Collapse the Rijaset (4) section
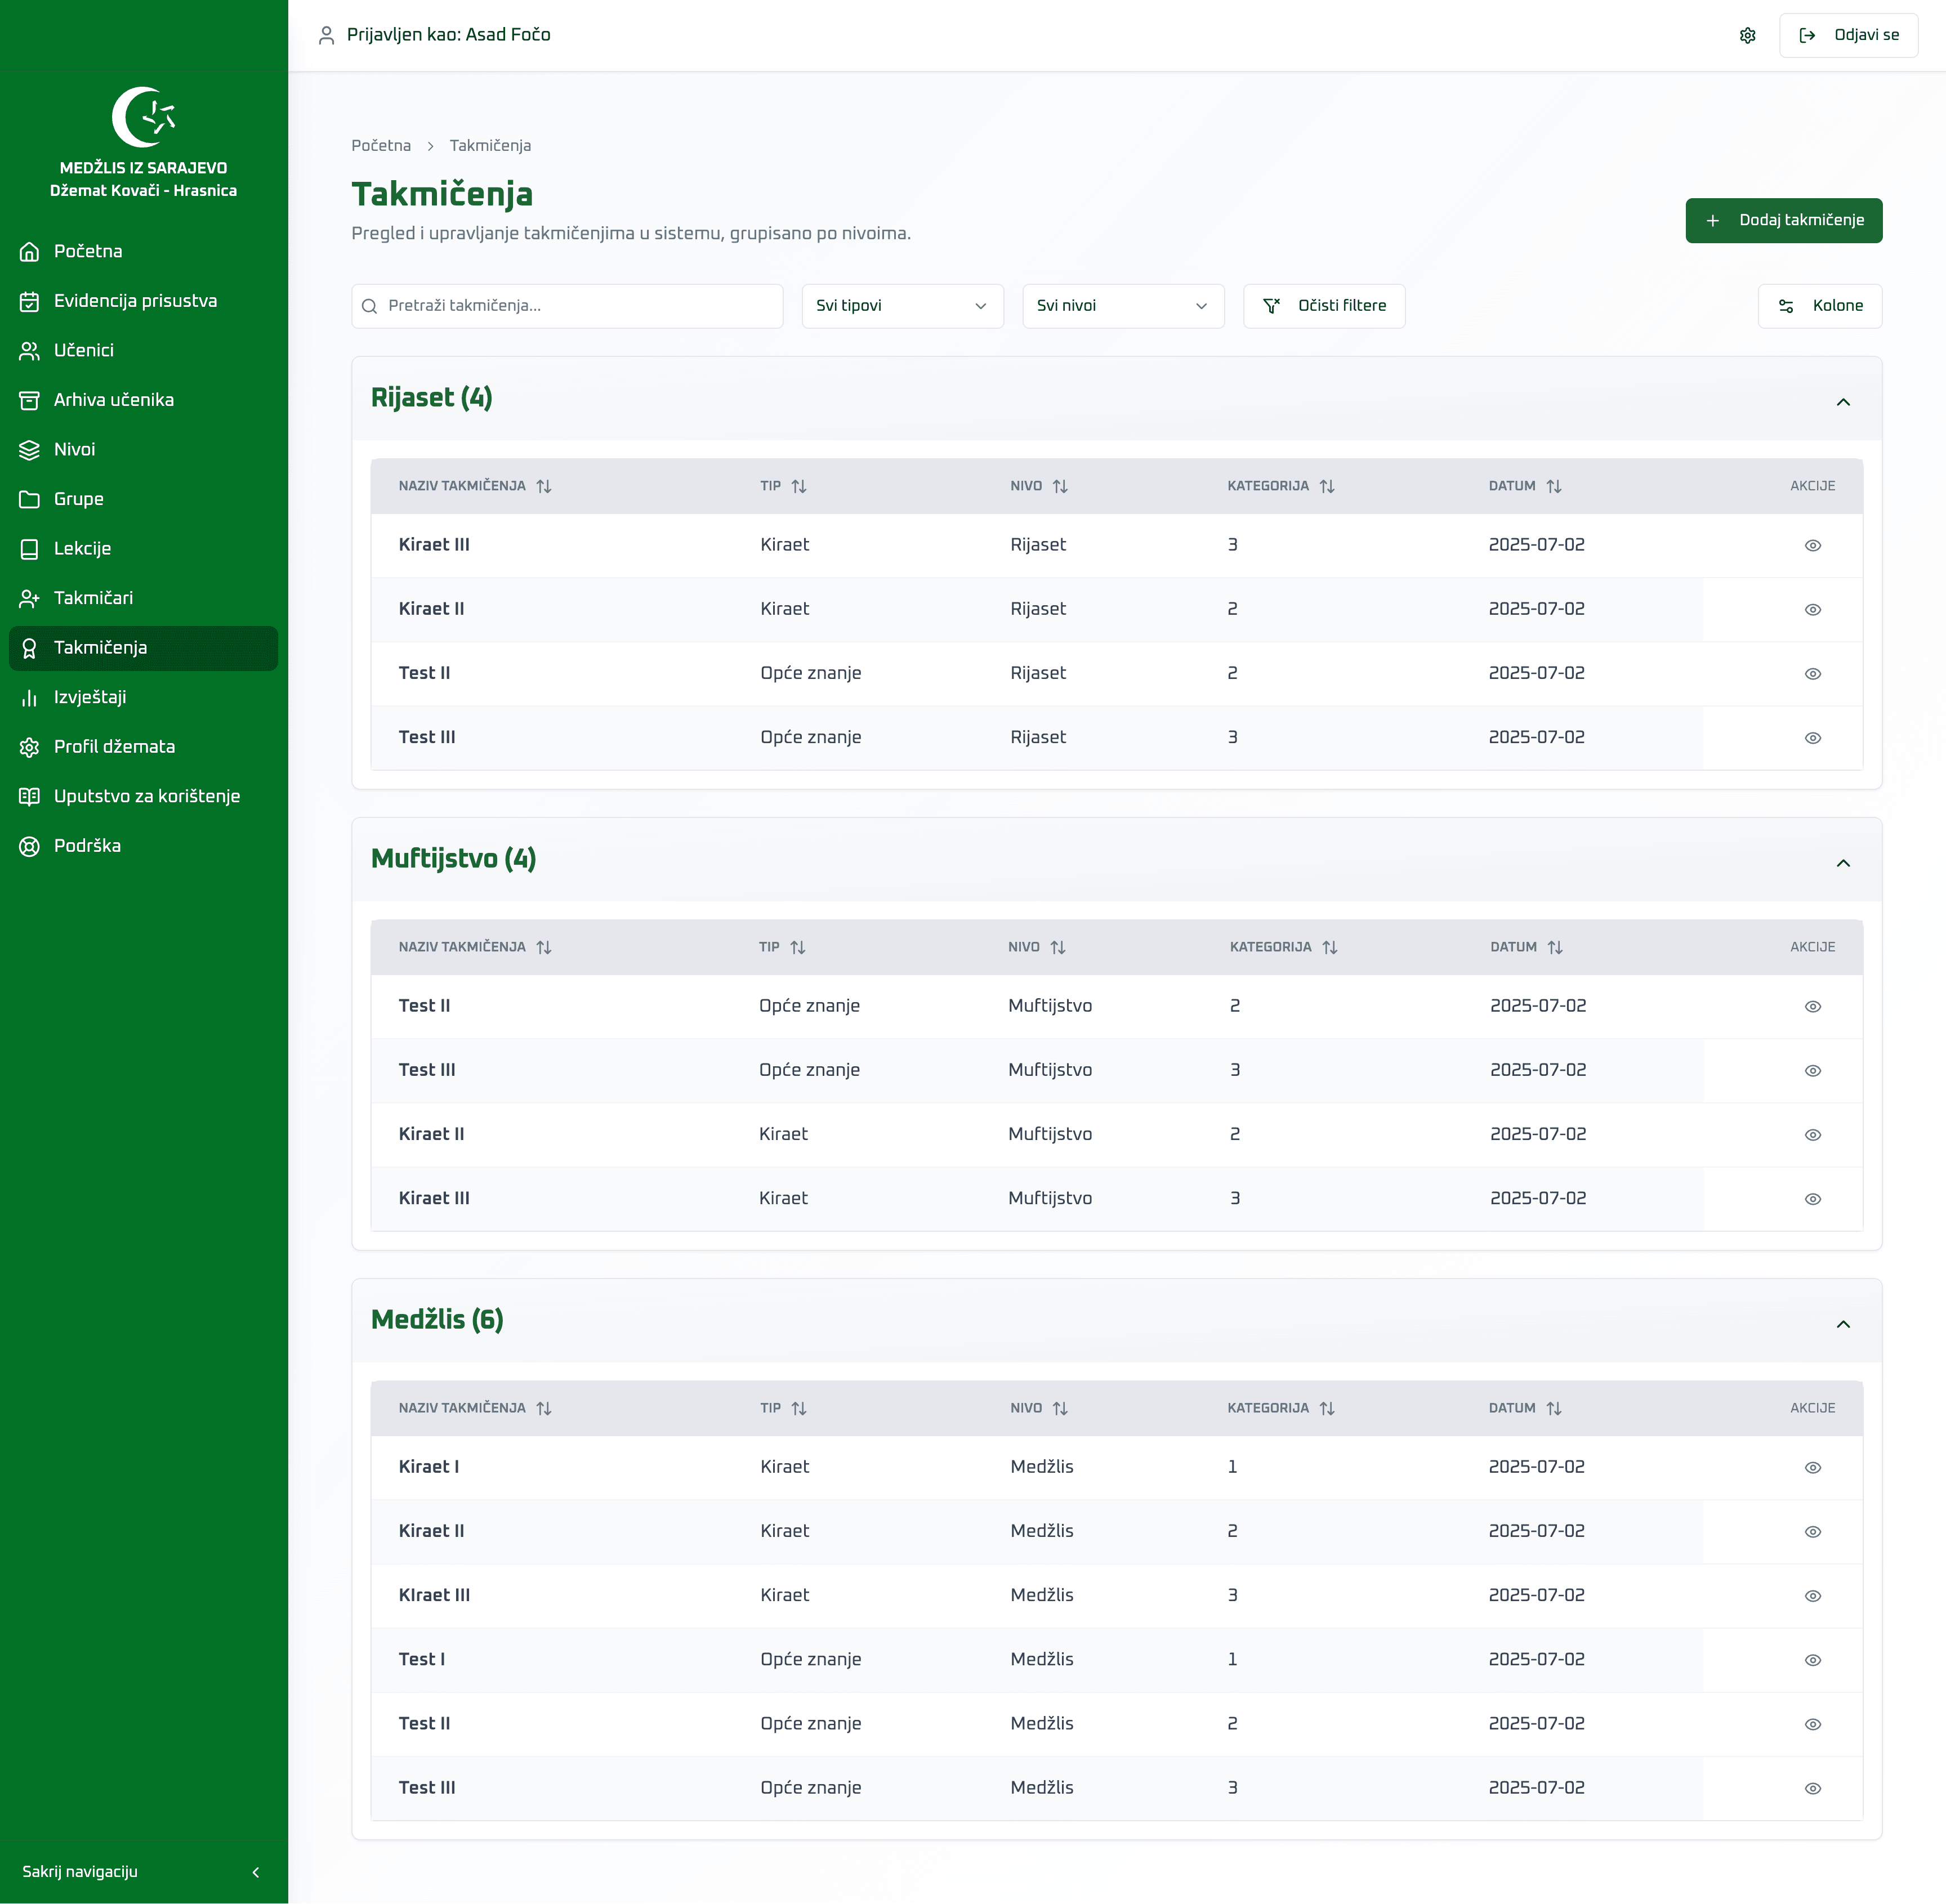1946x1904 pixels. (1842, 402)
